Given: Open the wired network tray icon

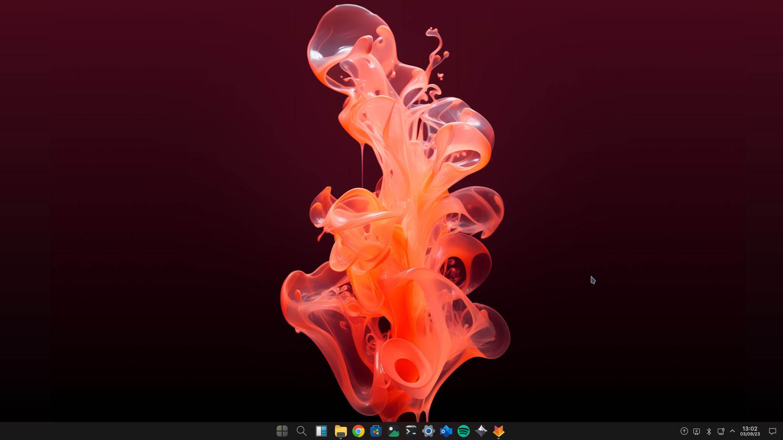Looking at the screenshot, I should click(x=721, y=431).
